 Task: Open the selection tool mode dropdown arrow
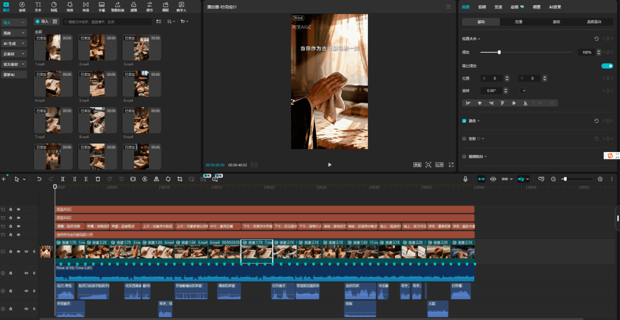pyautogui.click(x=24, y=179)
